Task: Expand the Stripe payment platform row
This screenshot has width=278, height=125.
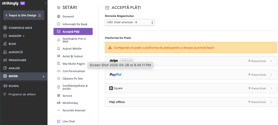Action: click(191, 61)
